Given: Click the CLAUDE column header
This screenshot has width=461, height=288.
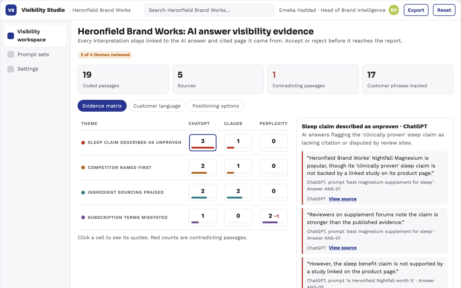Looking at the screenshot, I should pyautogui.click(x=233, y=123).
